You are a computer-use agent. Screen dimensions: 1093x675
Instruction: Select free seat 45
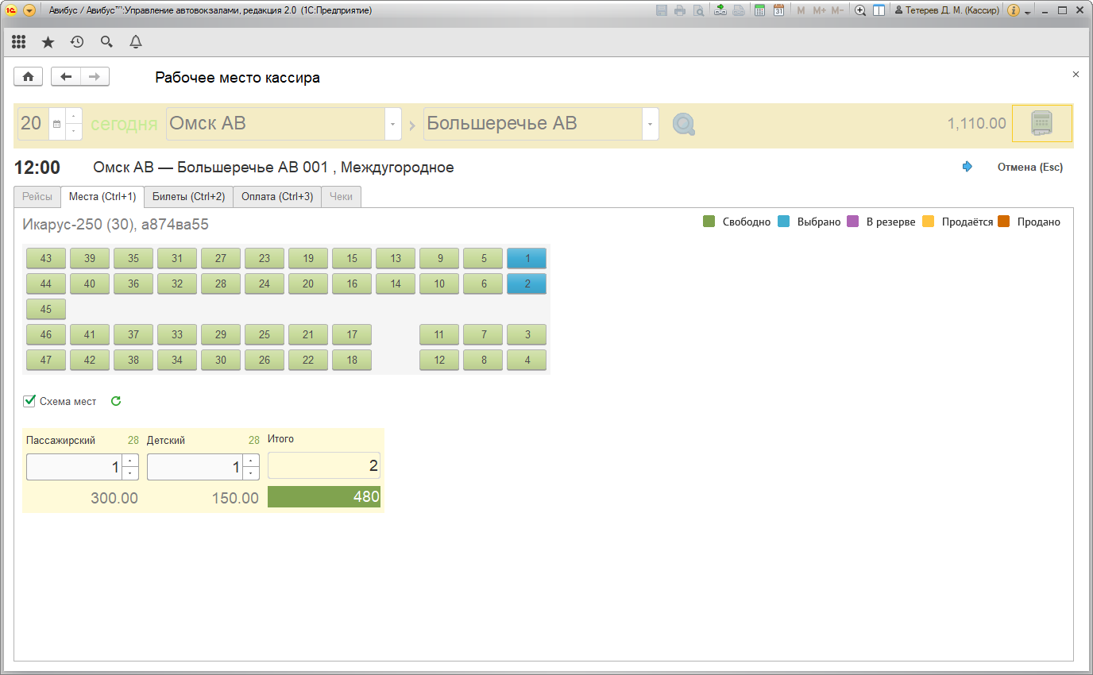tap(46, 309)
